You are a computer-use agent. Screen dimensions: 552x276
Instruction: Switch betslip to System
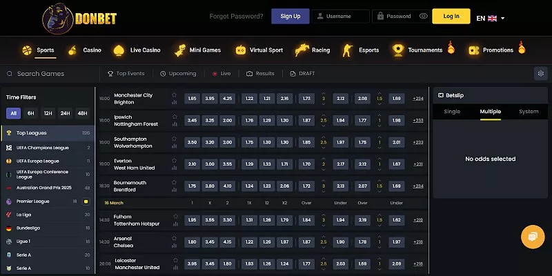click(x=529, y=112)
